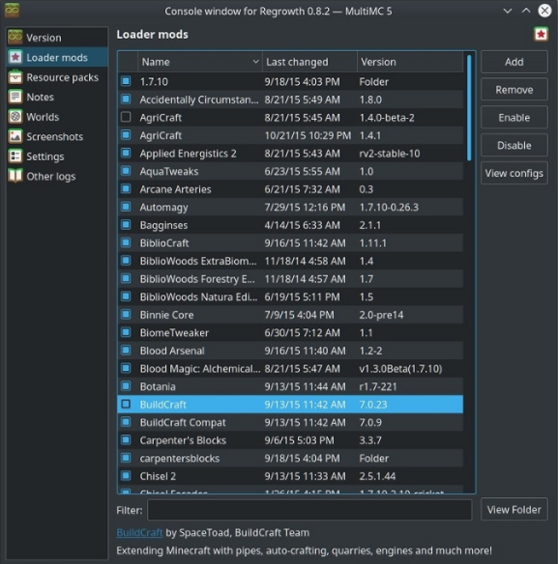Select BiblioWoods Forestry E... row
The width and height of the screenshot is (558, 564).
coord(290,279)
